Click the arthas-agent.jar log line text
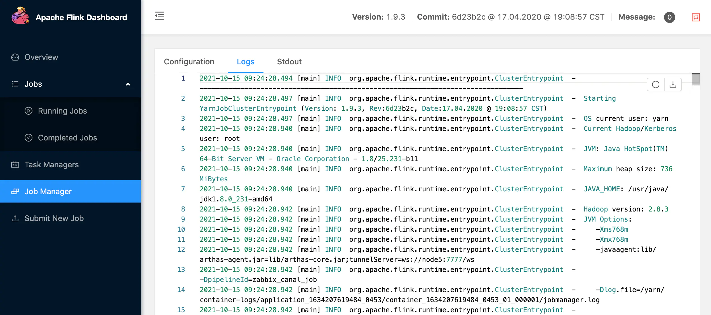Viewport: 711px width, 315px height. point(337,260)
